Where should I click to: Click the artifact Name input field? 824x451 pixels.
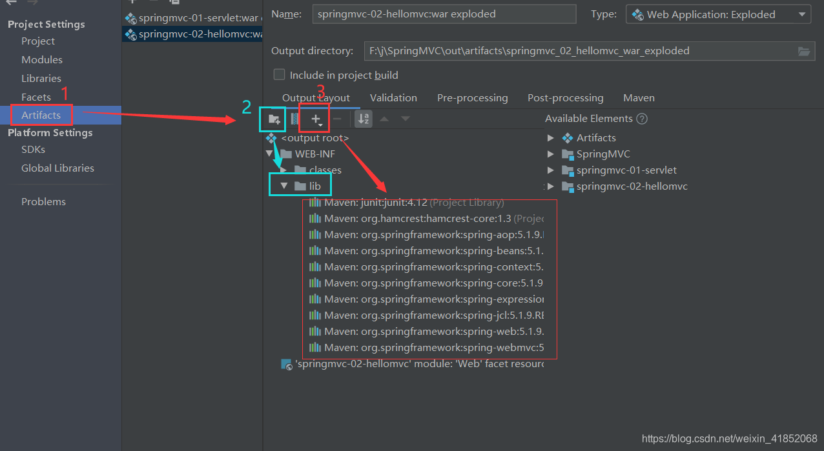click(444, 14)
